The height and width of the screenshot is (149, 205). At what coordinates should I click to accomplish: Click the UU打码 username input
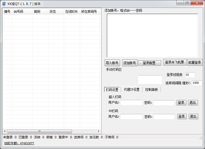132,117
